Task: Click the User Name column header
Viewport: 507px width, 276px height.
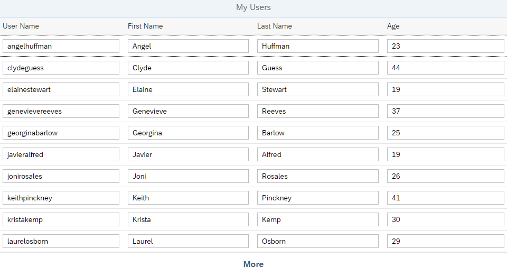Action: pyautogui.click(x=21, y=26)
